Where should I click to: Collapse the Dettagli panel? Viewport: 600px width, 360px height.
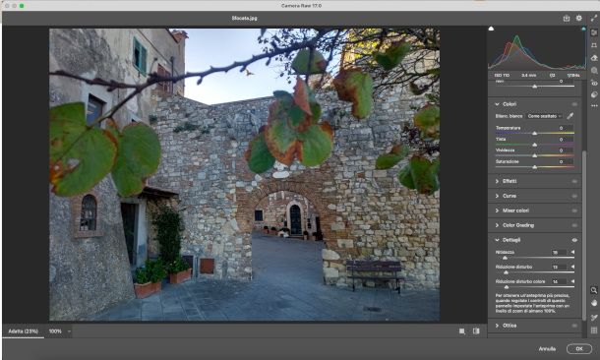(x=497, y=240)
